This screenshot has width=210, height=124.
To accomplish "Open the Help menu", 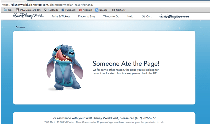I will (130, 16).
